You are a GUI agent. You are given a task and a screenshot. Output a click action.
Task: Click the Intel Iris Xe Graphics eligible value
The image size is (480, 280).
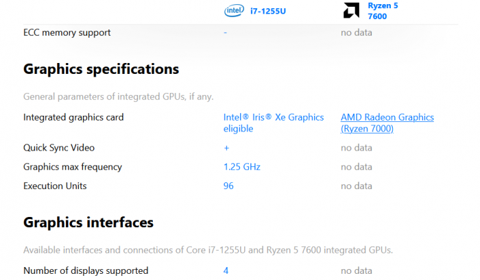click(x=273, y=123)
